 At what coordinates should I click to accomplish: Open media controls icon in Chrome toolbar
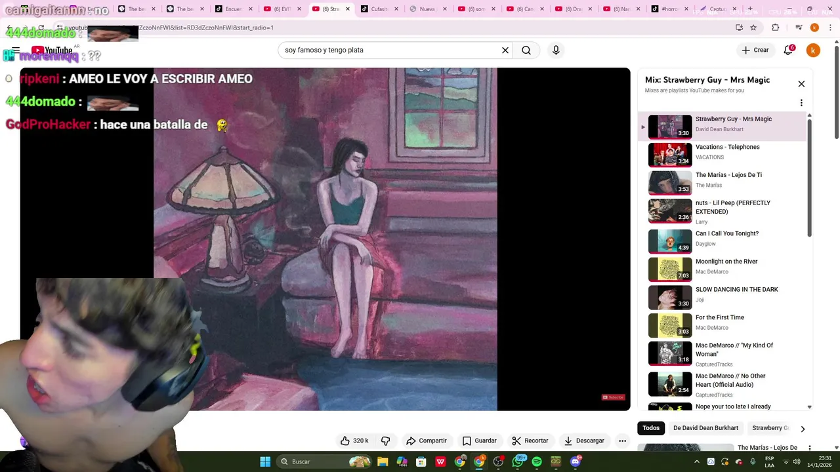[x=799, y=28]
